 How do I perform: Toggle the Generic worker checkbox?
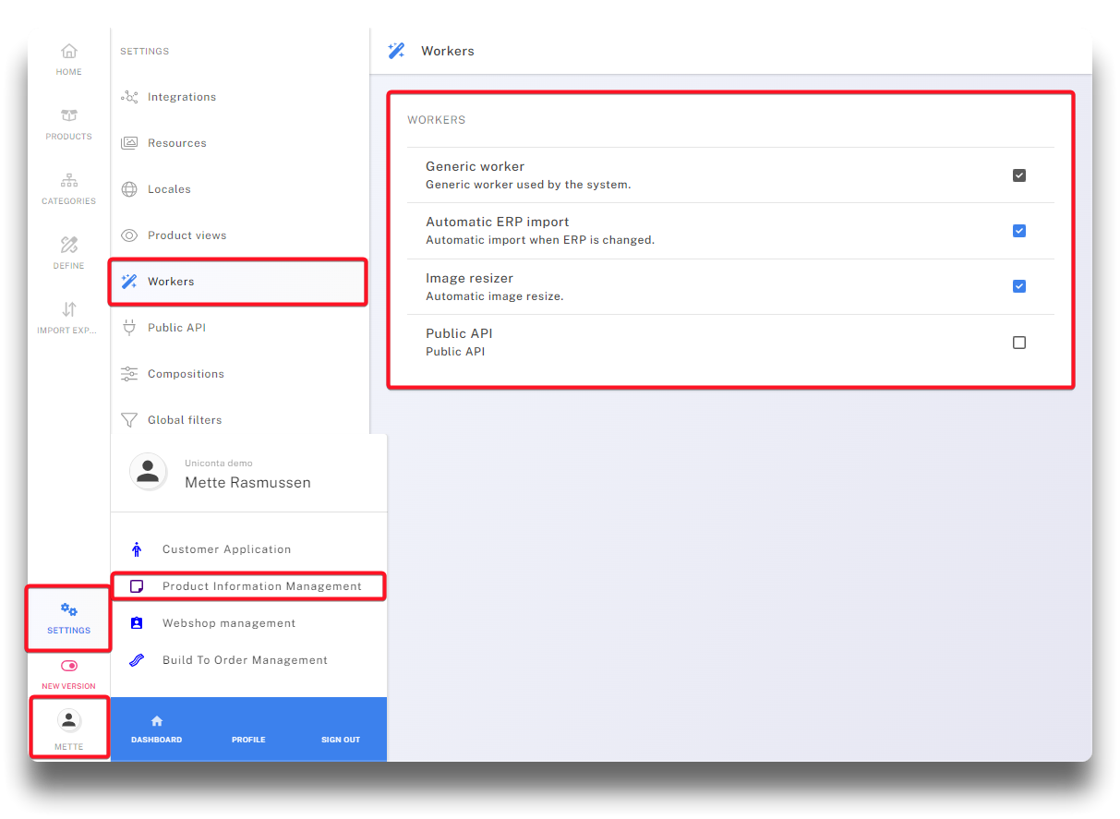pyautogui.click(x=1019, y=175)
